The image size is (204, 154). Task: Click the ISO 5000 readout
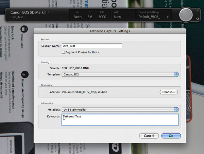(x=102, y=17)
